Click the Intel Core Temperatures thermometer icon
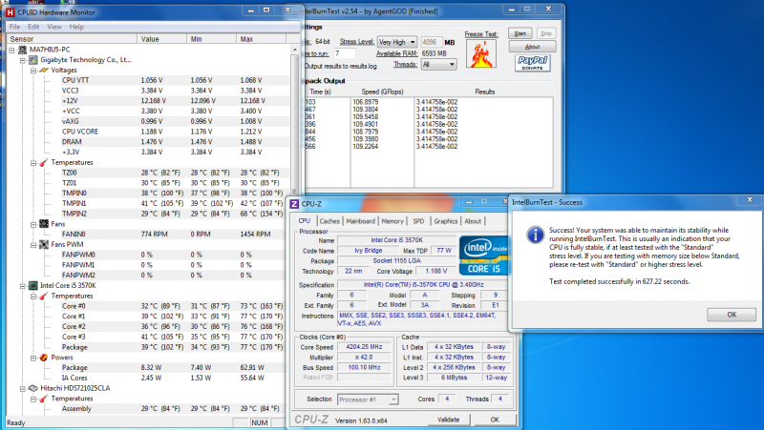The image size is (764, 430). point(44,296)
